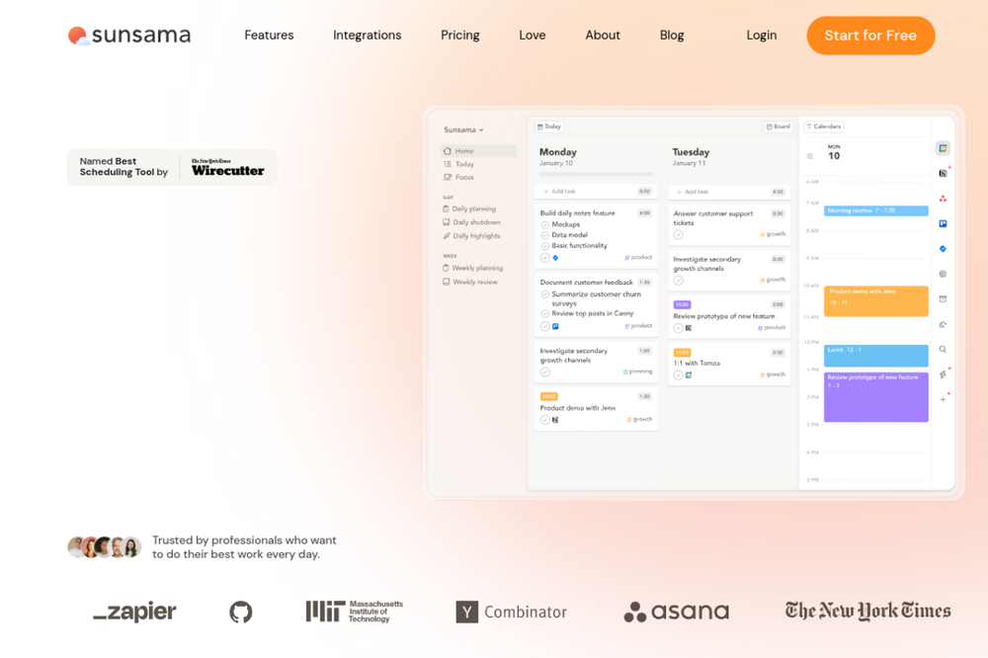This screenshot has width=988, height=658.
Task: Open the archive box icon in right sidebar
Action: tap(943, 299)
